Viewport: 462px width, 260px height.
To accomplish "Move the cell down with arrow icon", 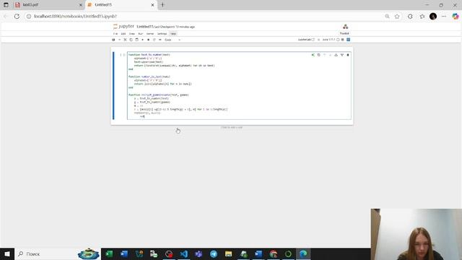I will [x=331, y=55].
